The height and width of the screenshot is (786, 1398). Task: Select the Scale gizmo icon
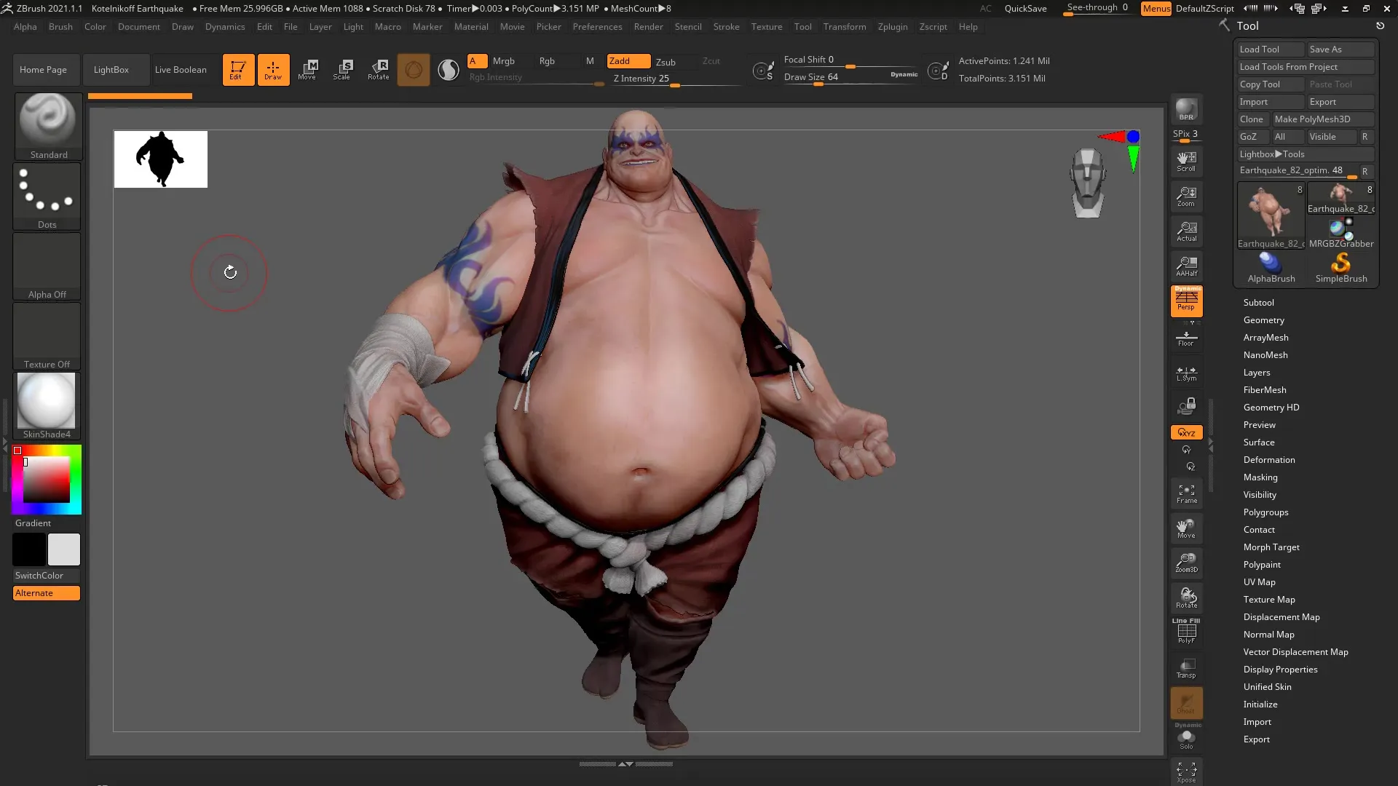[342, 70]
